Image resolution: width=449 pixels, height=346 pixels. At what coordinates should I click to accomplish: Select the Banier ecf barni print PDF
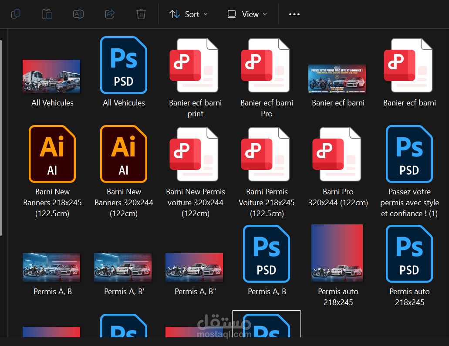(194, 66)
